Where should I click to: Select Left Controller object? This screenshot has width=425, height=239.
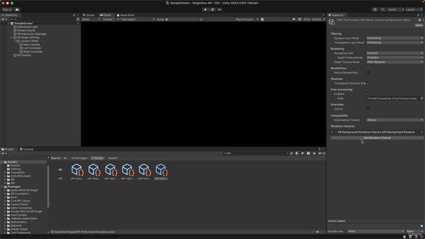[x=32, y=48]
